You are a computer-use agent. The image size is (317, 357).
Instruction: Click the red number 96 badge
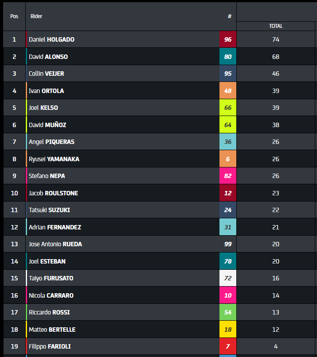[x=228, y=39]
